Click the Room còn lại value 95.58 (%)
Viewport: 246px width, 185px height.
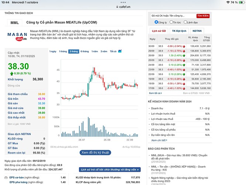click(39, 153)
